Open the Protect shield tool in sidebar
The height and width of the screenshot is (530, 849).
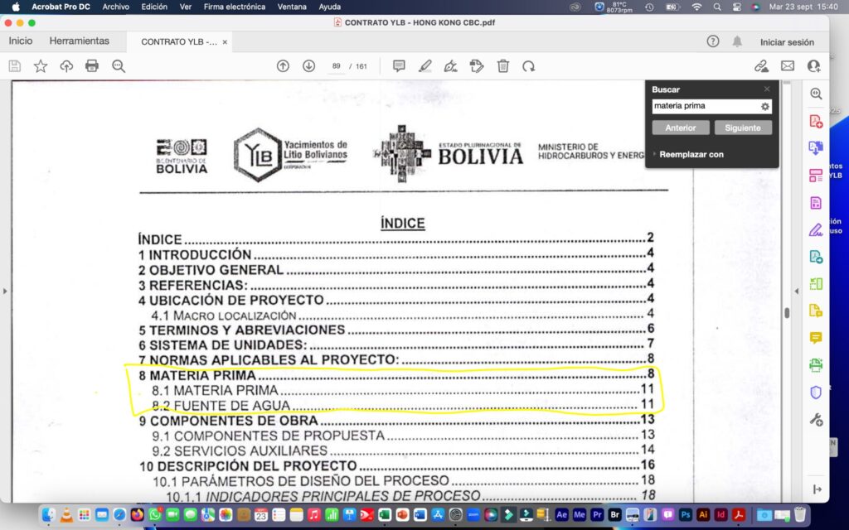(x=816, y=393)
